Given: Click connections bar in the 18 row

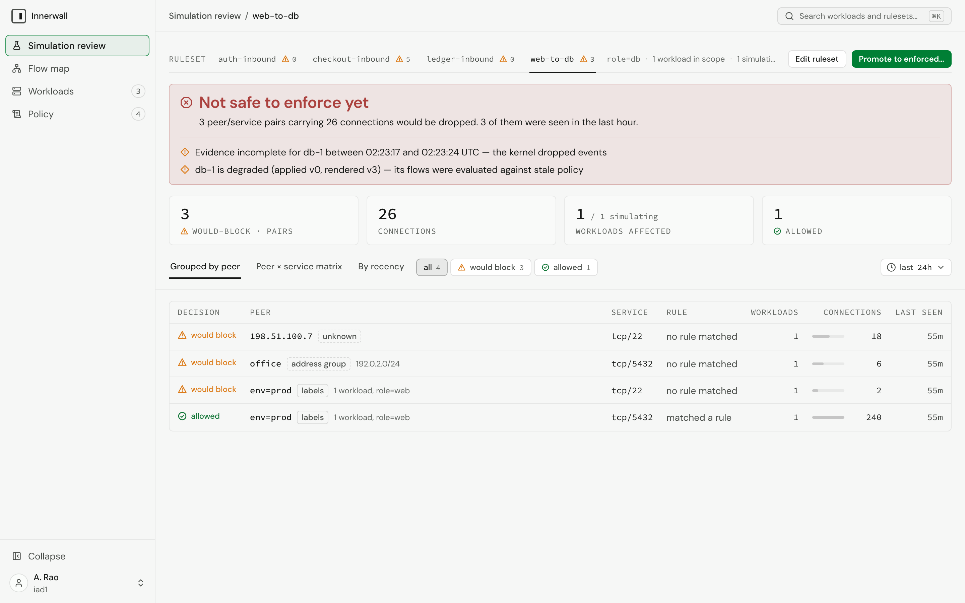Looking at the screenshot, I should click(828, 336).
